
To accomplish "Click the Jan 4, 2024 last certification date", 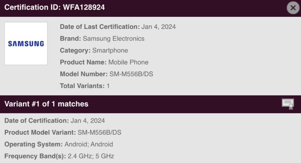I will 159,27.
